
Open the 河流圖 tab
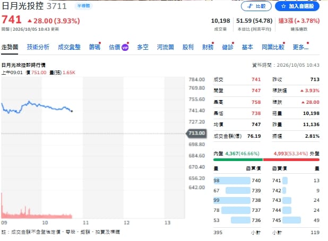(x=165, y=47)
